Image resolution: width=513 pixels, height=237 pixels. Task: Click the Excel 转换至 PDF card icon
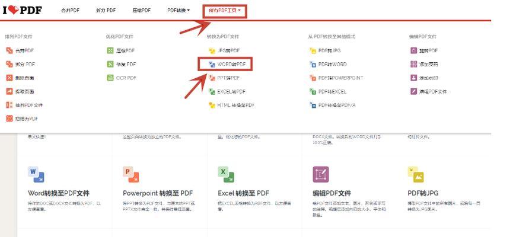point(226,175)
